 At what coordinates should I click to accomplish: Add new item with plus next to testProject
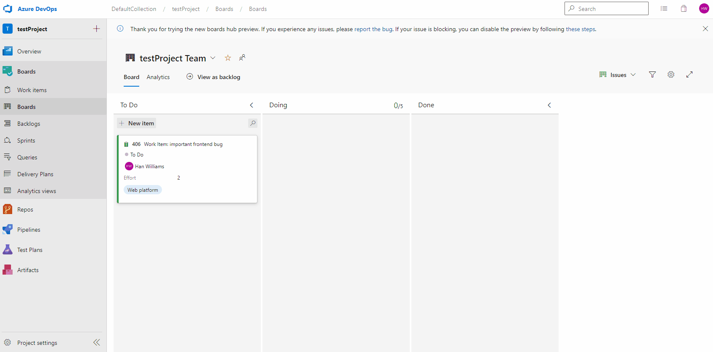96,29
